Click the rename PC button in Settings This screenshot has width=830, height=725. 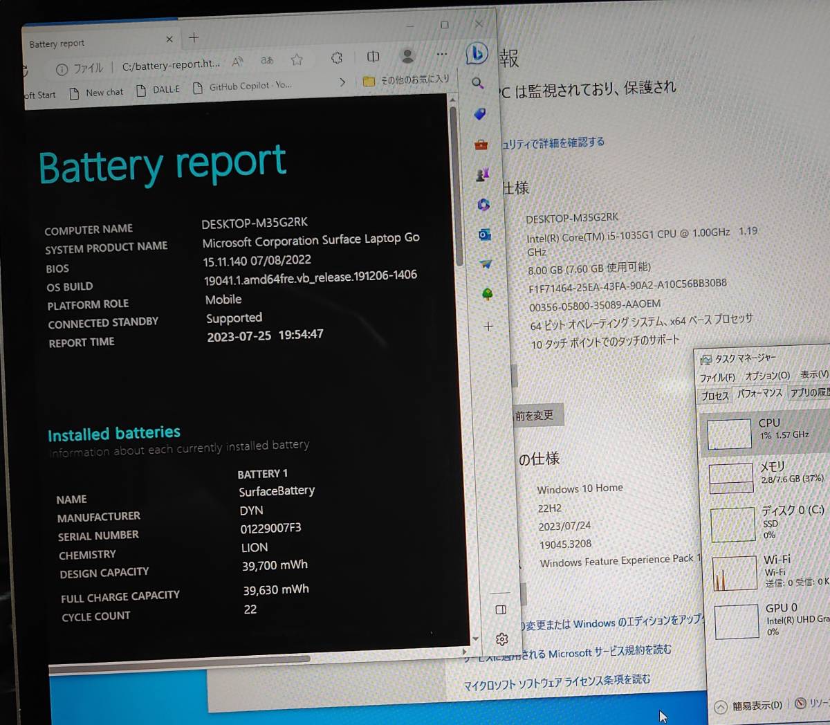click(x=537, y=415)
